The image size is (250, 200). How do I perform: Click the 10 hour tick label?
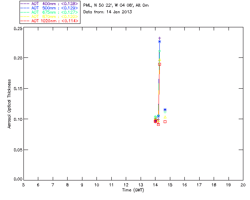pyautogui.click(x=96, y=185)
